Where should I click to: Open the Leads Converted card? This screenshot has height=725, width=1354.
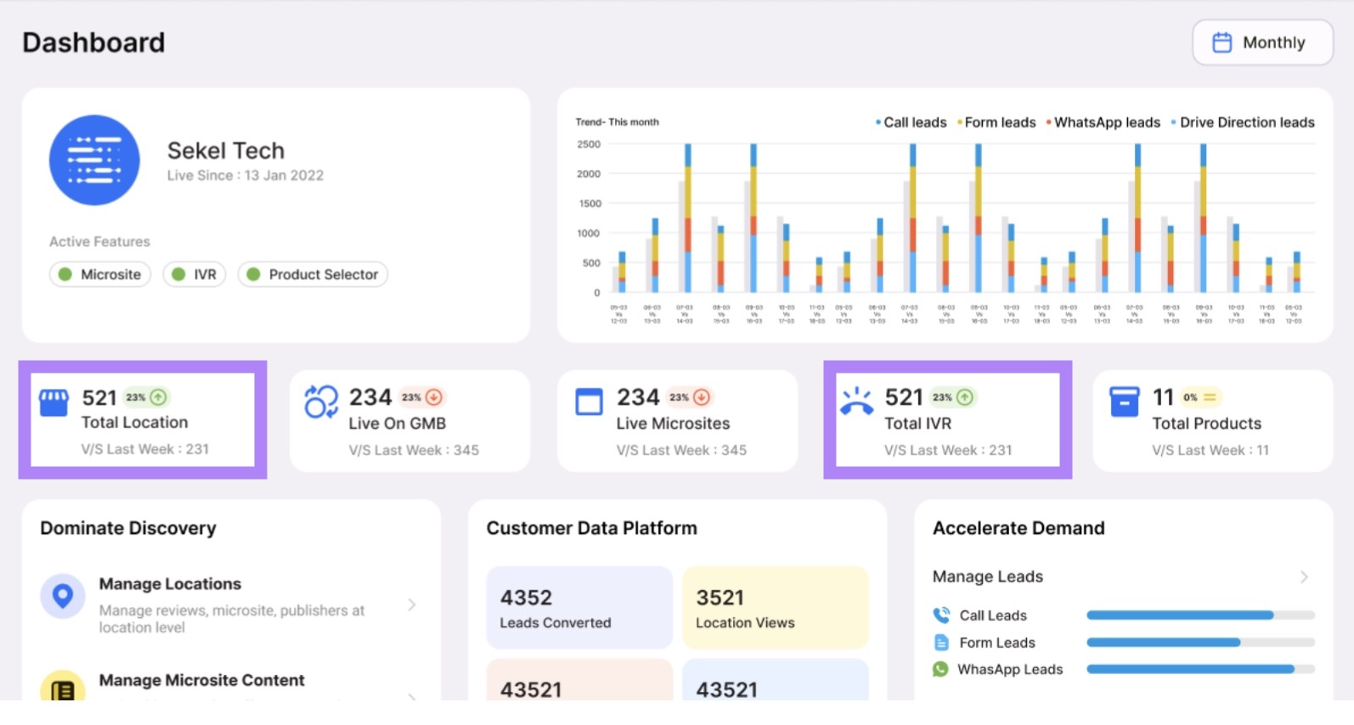tap(579, 608)
